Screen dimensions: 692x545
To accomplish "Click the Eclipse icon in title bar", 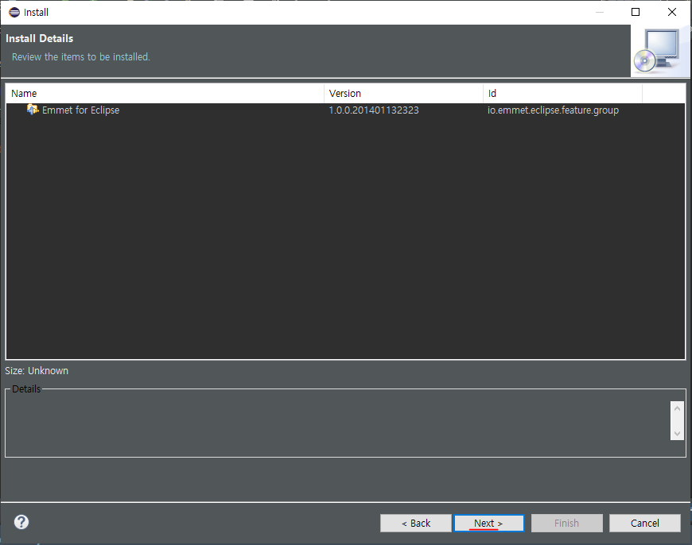I will coord(14,13).
